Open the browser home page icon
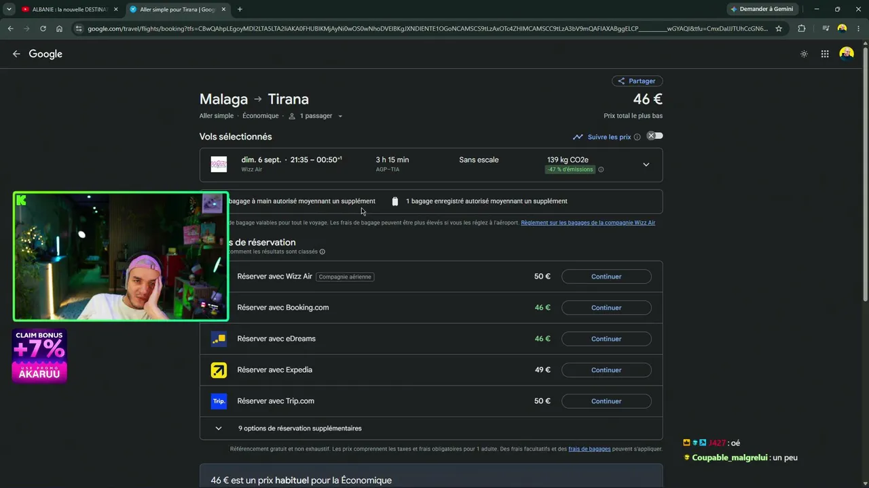 pyautogui.click(x=59, y=28)
